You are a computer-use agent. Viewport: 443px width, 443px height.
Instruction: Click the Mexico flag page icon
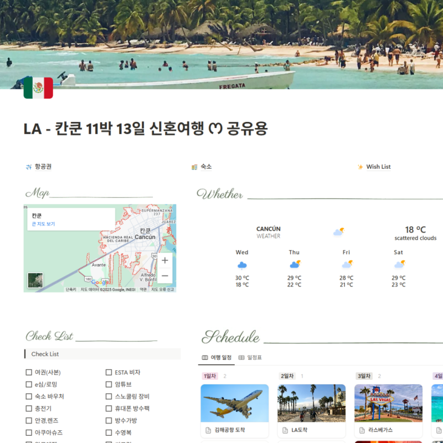point(38,88)
